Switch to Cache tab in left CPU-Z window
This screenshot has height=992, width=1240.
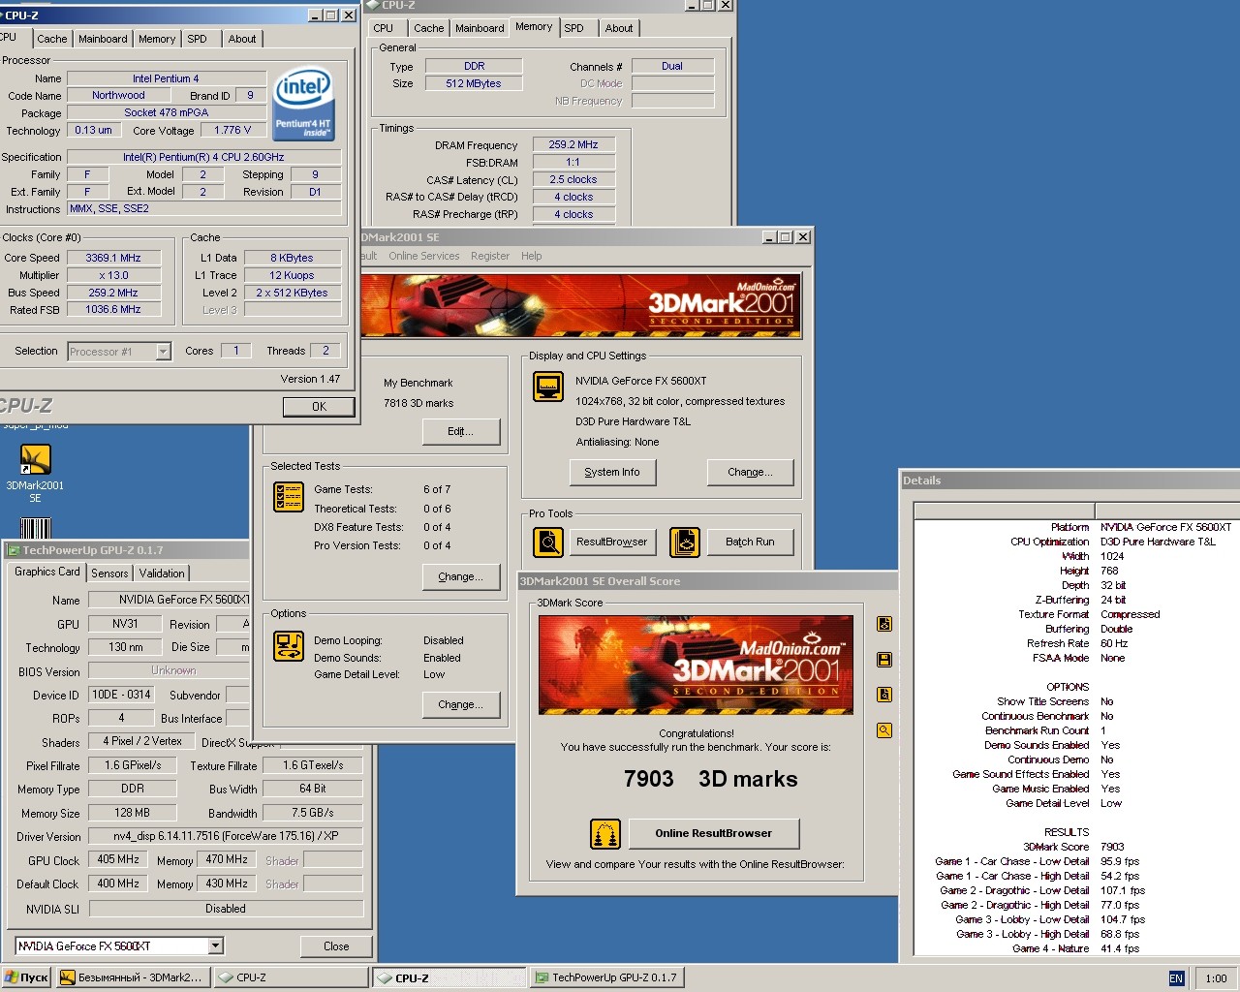(x=52, y=39)
